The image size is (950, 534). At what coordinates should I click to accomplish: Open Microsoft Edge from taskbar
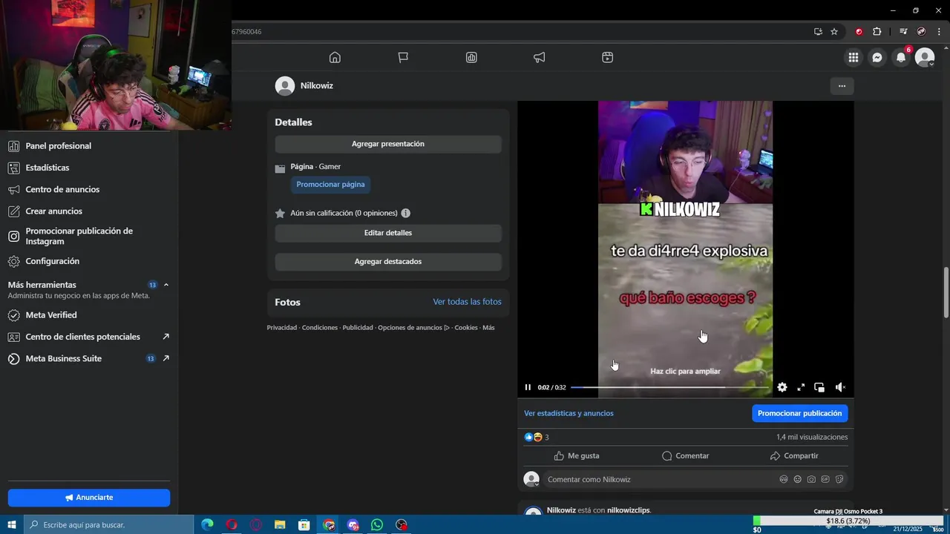207,525
